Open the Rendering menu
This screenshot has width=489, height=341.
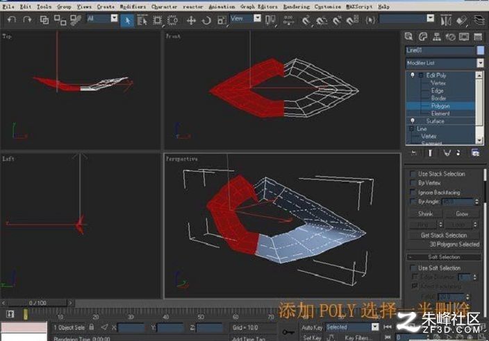297,6
